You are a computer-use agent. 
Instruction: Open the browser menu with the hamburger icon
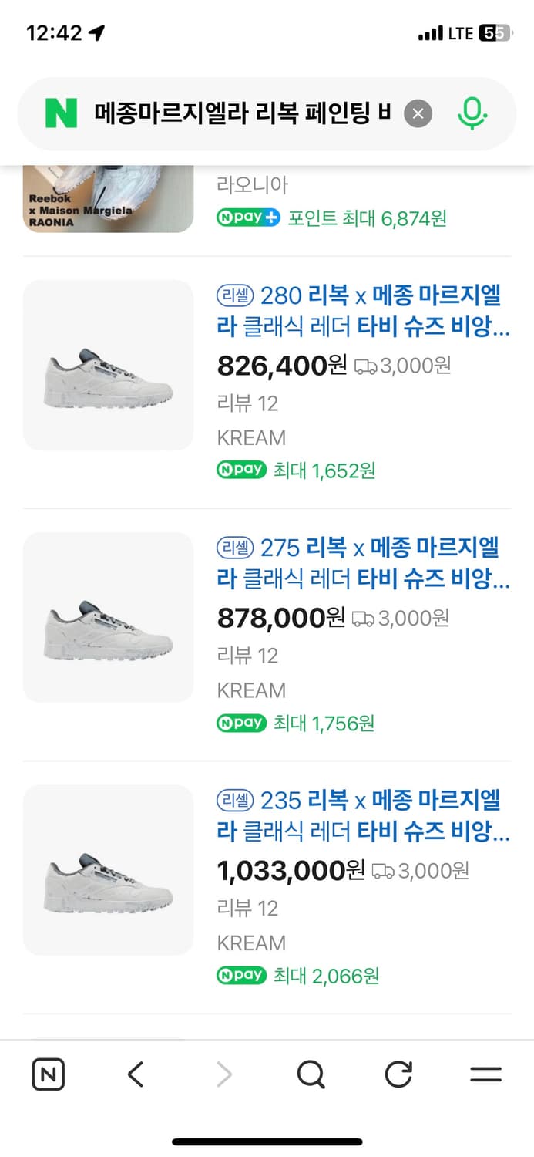[x=485, y=1073]
